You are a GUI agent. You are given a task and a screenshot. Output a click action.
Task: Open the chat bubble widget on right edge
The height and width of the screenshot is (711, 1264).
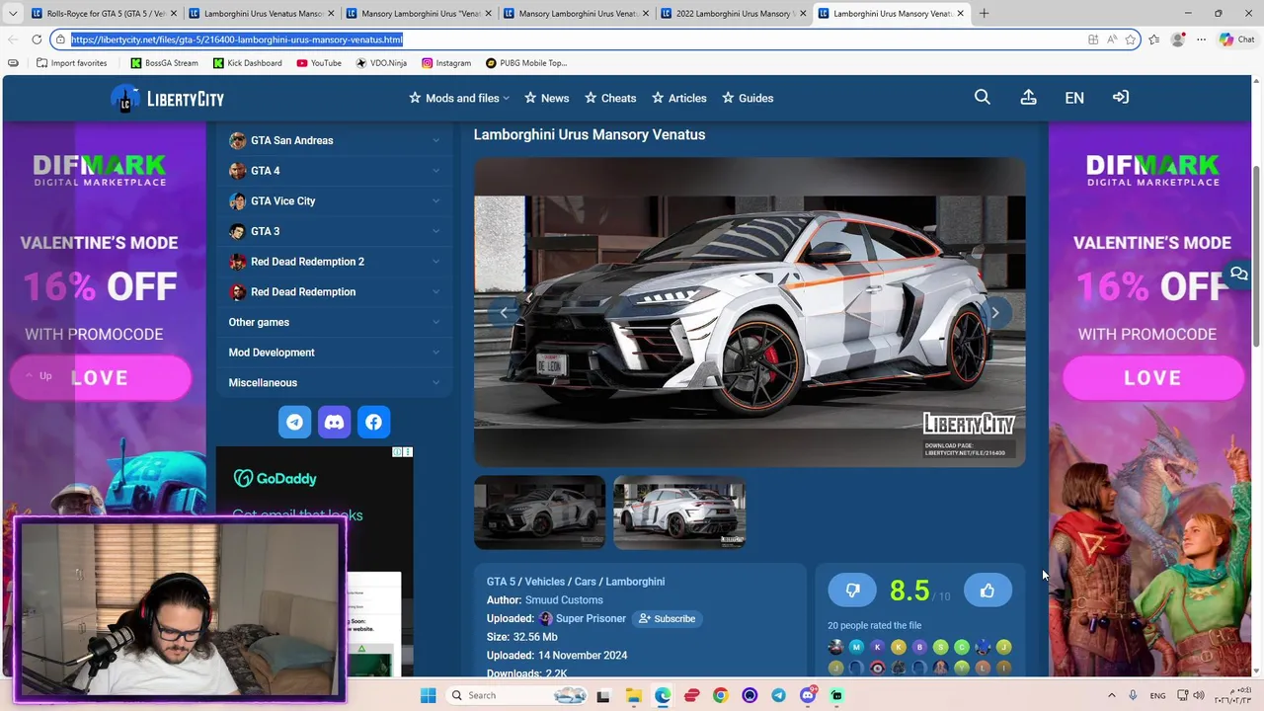[1238, 274]
